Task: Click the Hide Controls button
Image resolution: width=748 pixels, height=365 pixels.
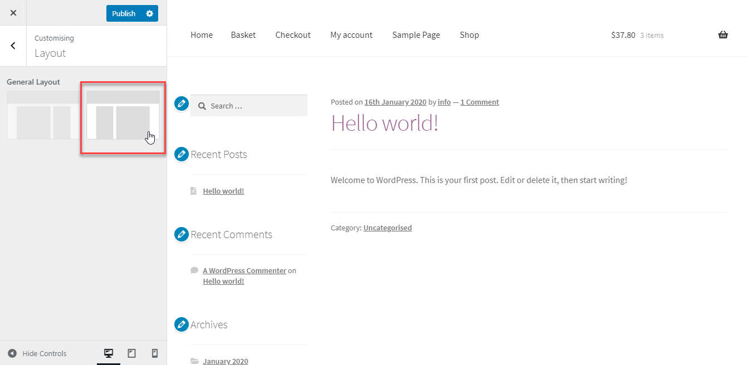Action: click(37, 353)
